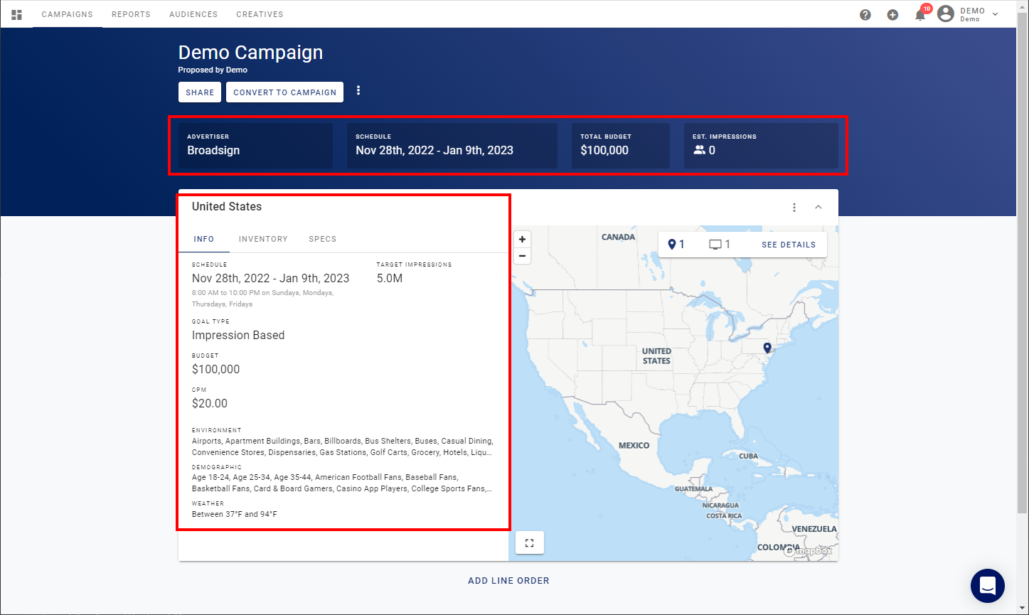
Task: Open the campaign three-dot options menu
Action: point(358,90)
